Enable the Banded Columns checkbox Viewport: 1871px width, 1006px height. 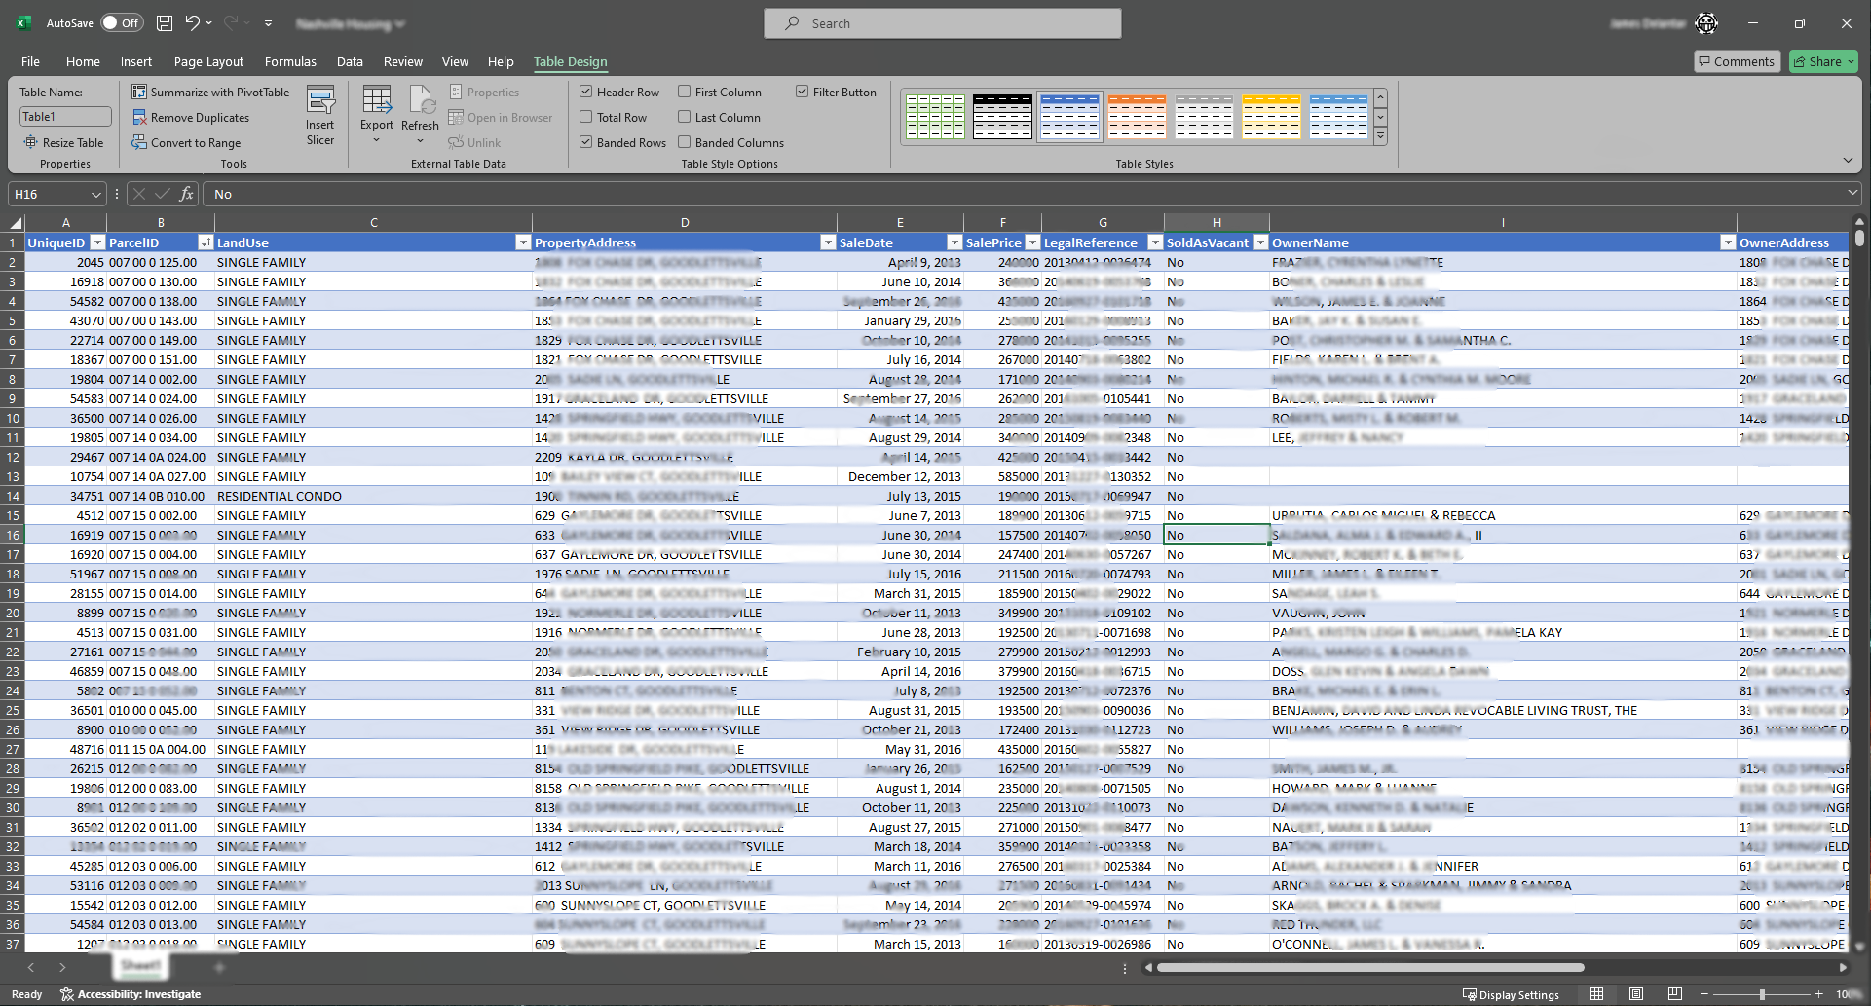(x=685, y=142)
